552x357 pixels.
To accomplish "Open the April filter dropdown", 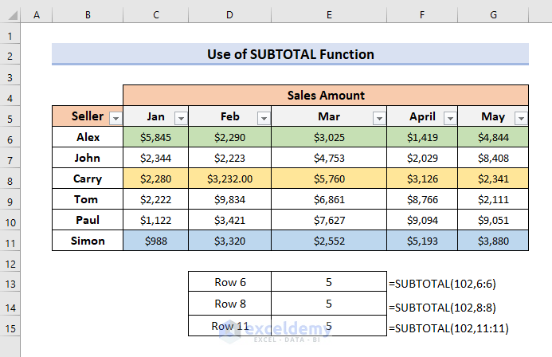I will (x=450, y=118).
